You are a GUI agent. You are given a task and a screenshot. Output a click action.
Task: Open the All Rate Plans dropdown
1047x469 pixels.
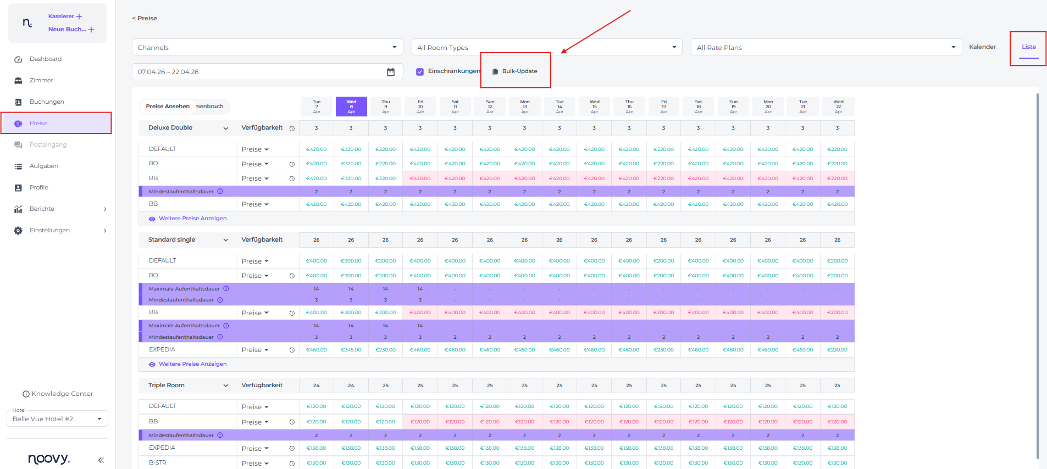click(x=826, y=47)
